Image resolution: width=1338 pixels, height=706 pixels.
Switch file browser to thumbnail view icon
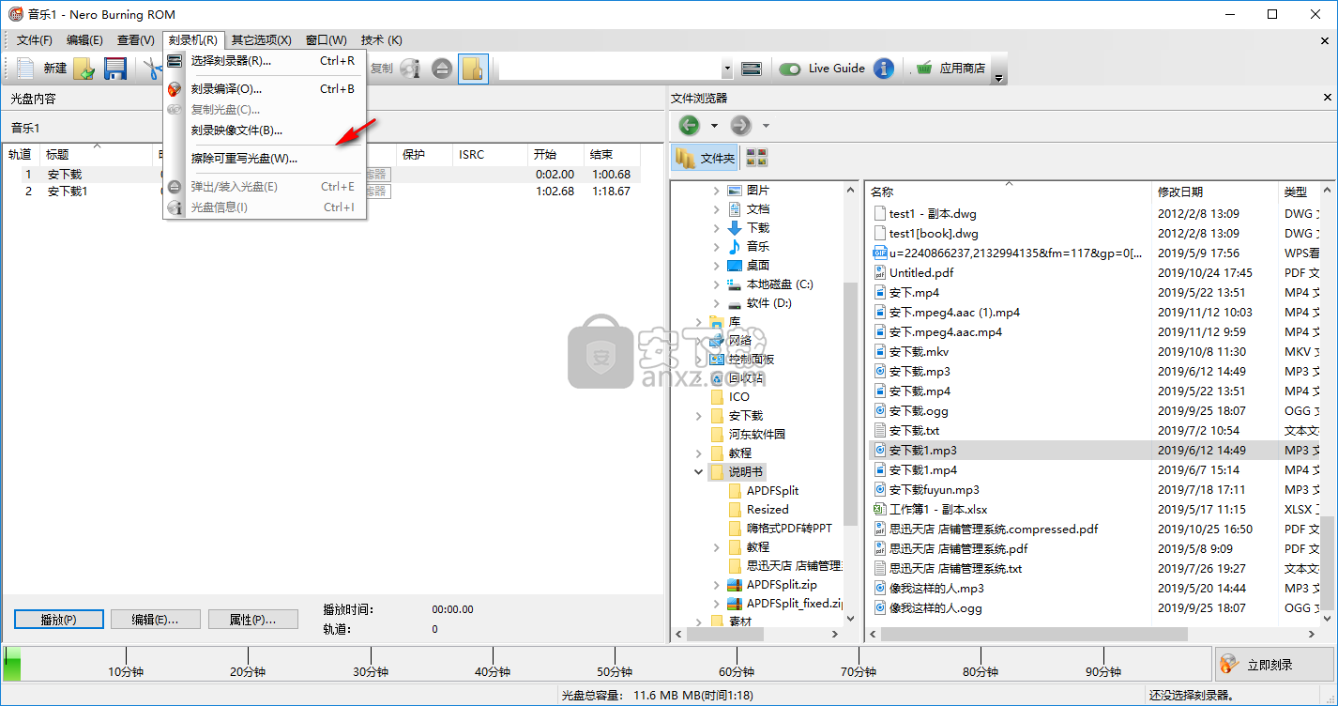click(x=756, y=158)
